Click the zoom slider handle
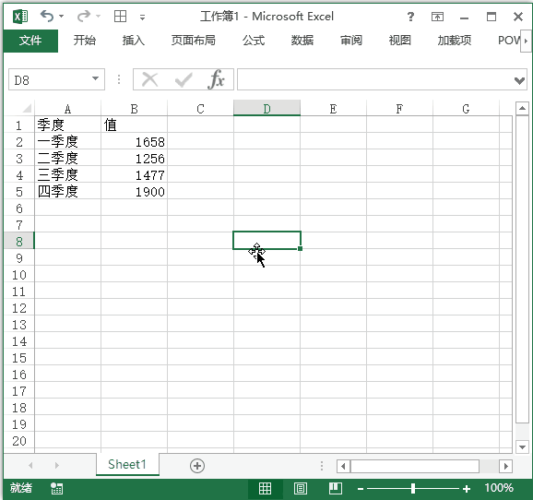This screenshot has height=500, width=533. 413,488
